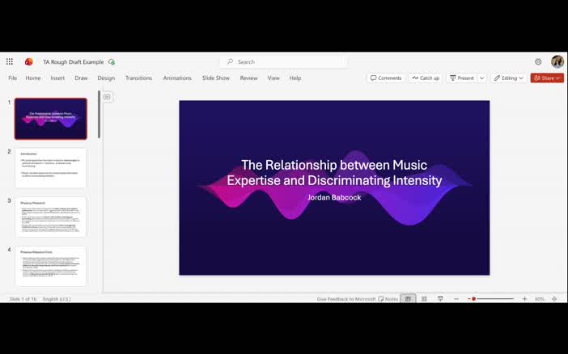Toggle the slide panel collapse icon
This screenshot has height=354, width=568.
pos(107,97)
